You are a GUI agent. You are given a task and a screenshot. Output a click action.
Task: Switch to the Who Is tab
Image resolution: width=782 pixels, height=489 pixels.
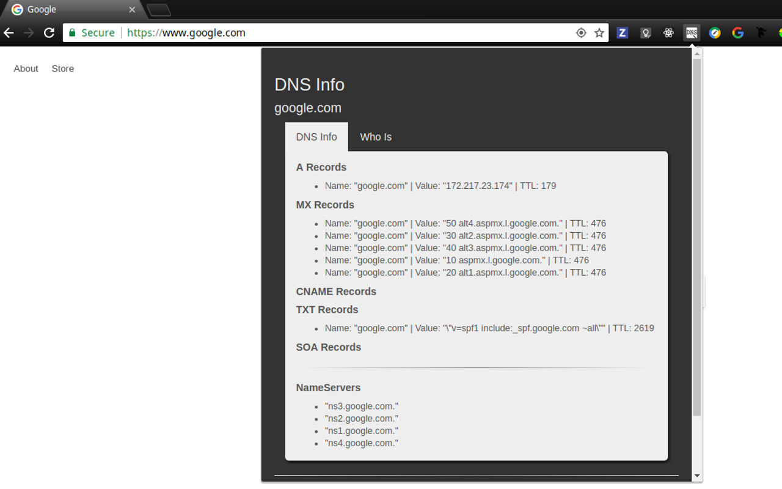[x=376, y=136]
